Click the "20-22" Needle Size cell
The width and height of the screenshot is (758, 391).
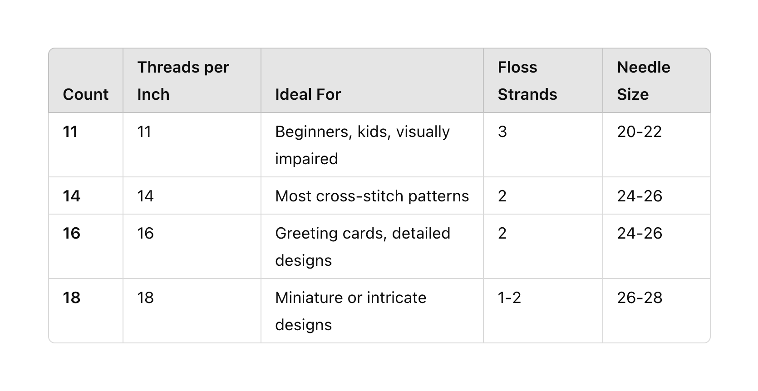[x=639, y=132]
